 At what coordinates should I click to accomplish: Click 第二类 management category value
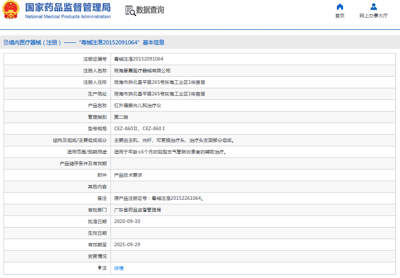(x=121, y=117)
